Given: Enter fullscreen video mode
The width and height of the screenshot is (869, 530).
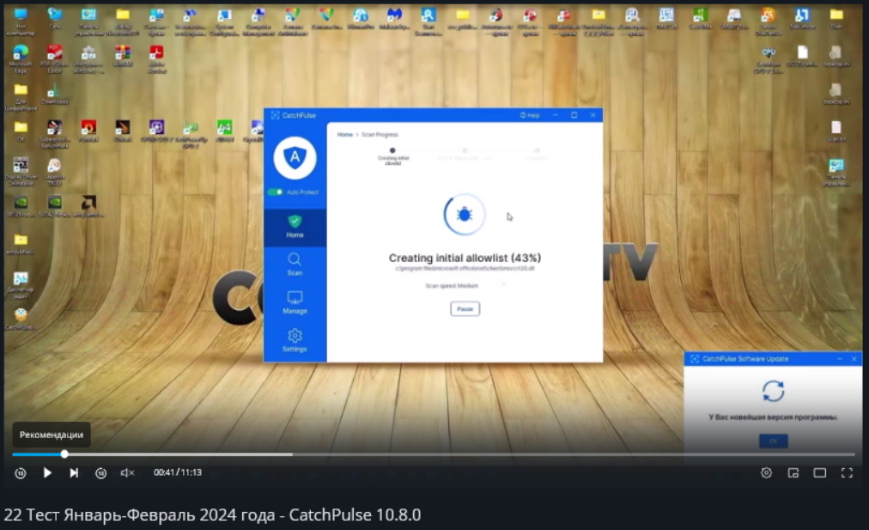Looking at the screenshot, I should coord(847,473).
